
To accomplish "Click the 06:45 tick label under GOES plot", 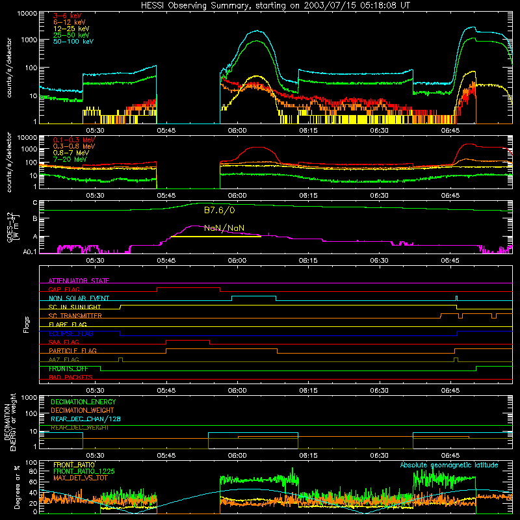I will point(450,261).
